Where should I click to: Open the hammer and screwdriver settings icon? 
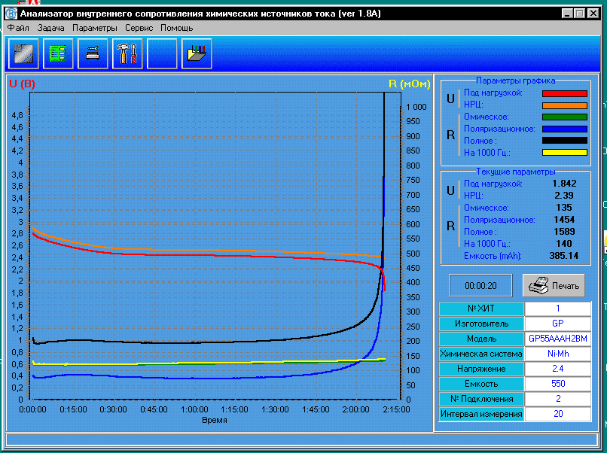[x=127, y=53]
